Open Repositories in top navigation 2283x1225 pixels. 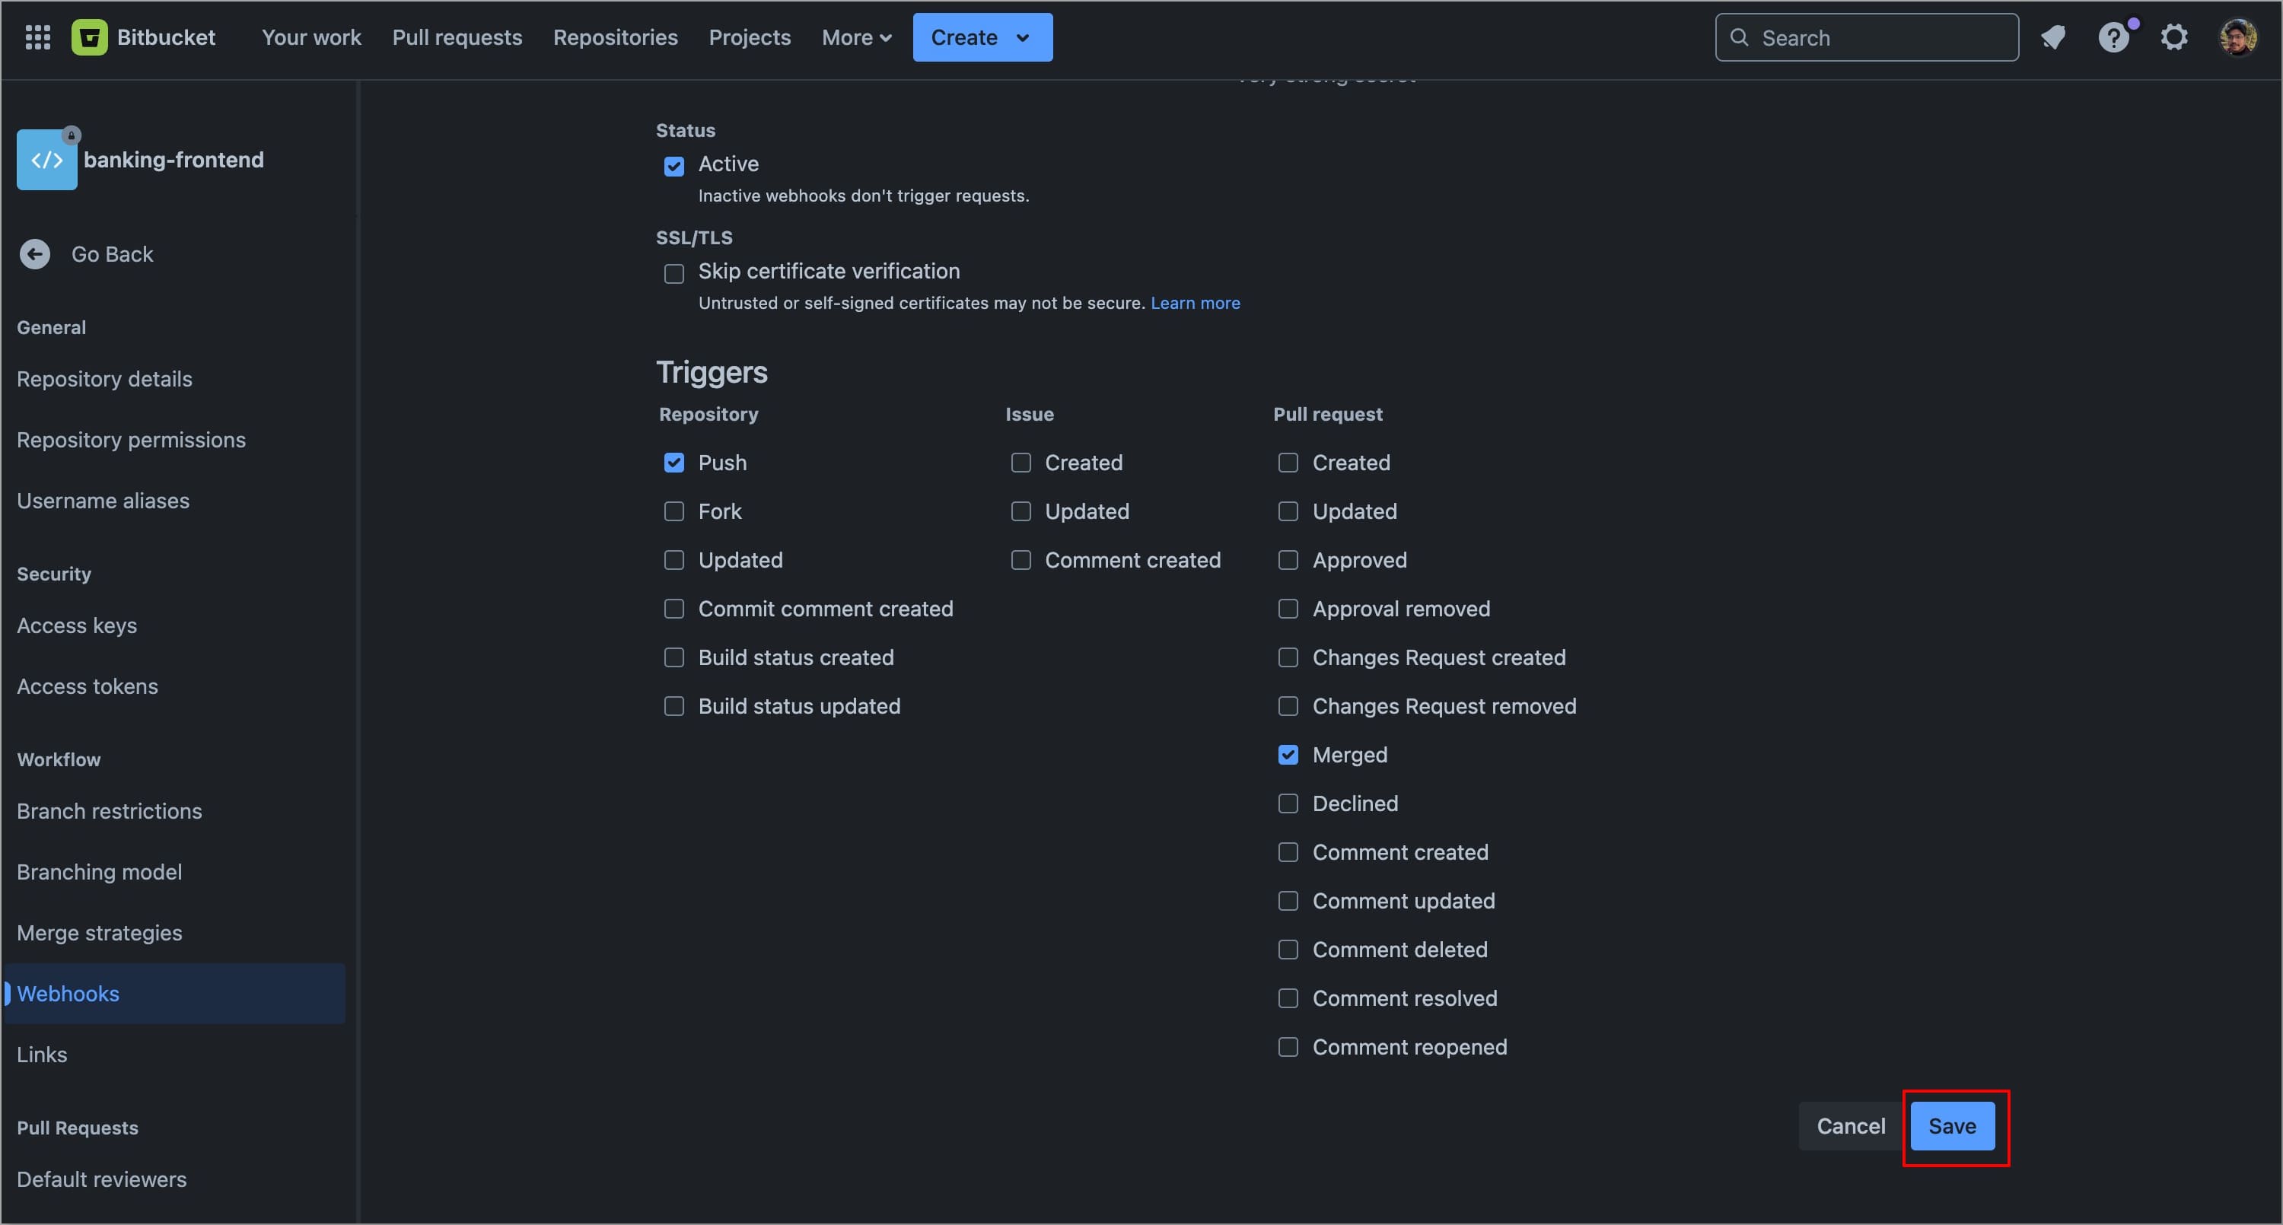pyautogui.click(x=615, y=37)
